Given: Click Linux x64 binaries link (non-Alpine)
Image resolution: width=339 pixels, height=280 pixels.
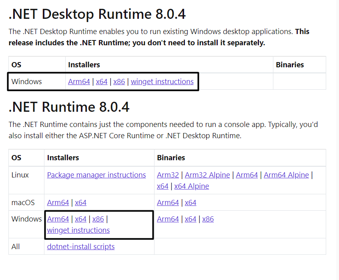Looking at the screenshot, I should point(162,186).
